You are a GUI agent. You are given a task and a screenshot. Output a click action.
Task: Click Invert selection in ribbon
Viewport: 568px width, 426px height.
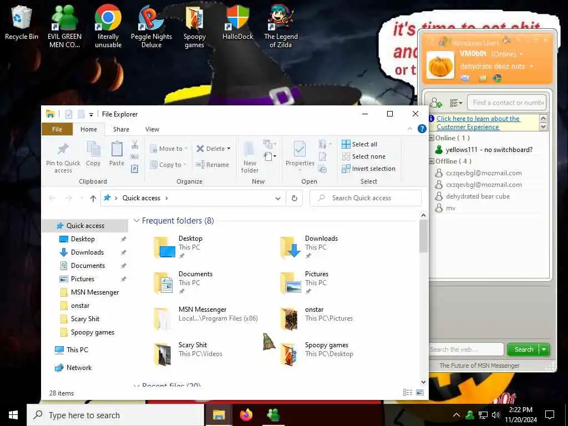tap(368, 169)
